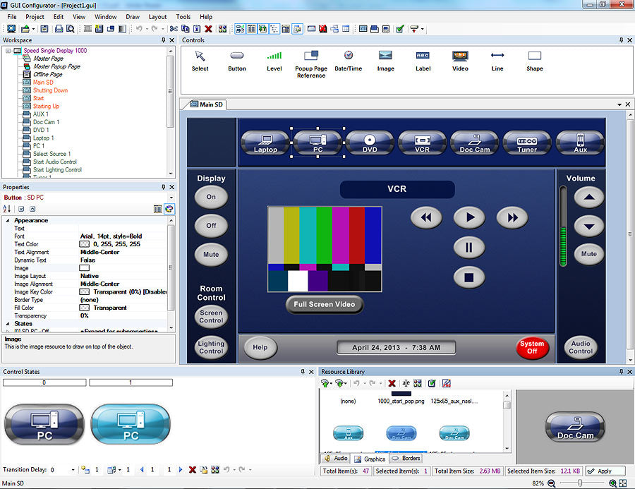635x489 pixels.
Task: Click the expand-all checkbox icon in Properties toolbar
Action: pos(21,209)
